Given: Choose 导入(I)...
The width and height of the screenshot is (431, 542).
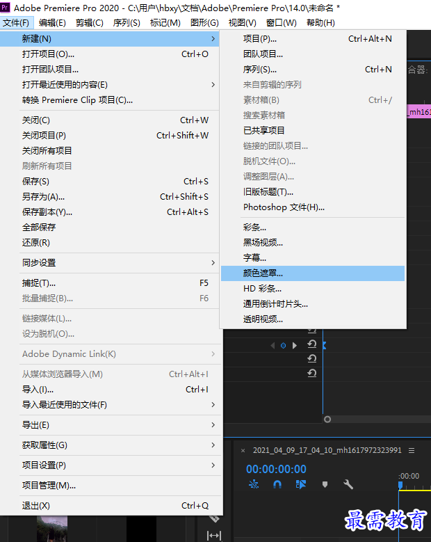Looking at the screenshot, I should (x=110, y=390).
